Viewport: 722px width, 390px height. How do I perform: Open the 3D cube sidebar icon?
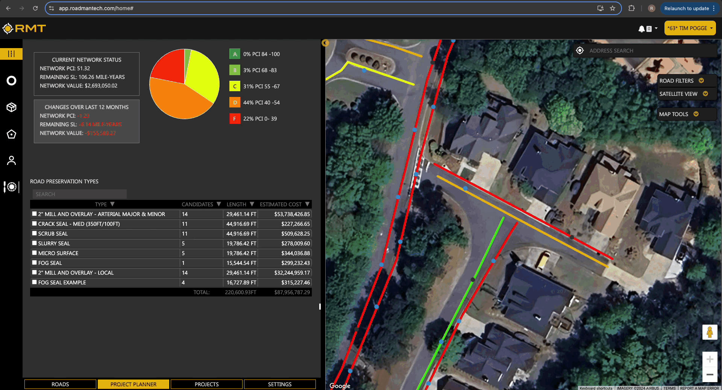click(x=11, y=107)
